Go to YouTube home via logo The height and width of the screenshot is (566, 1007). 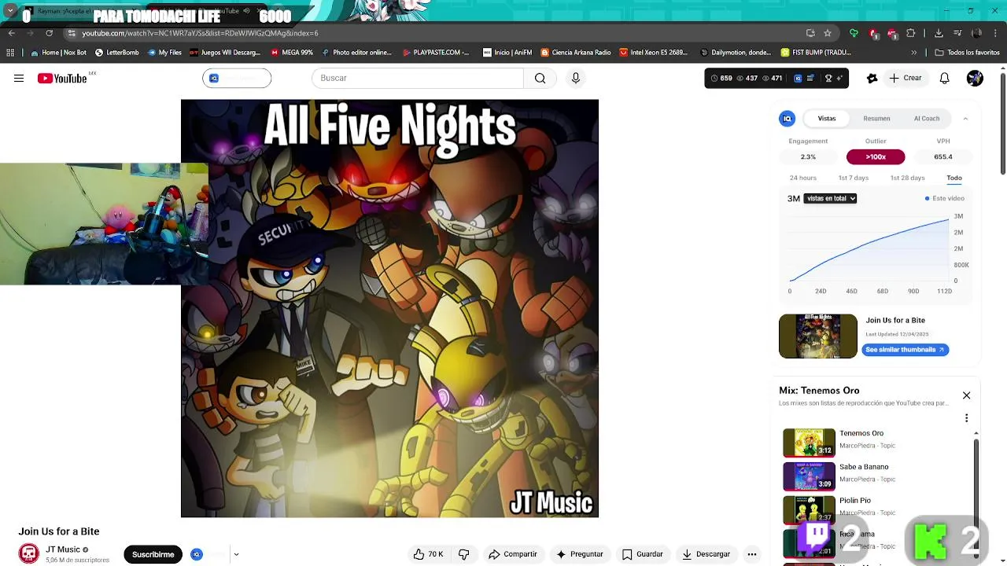click(62, 78)
